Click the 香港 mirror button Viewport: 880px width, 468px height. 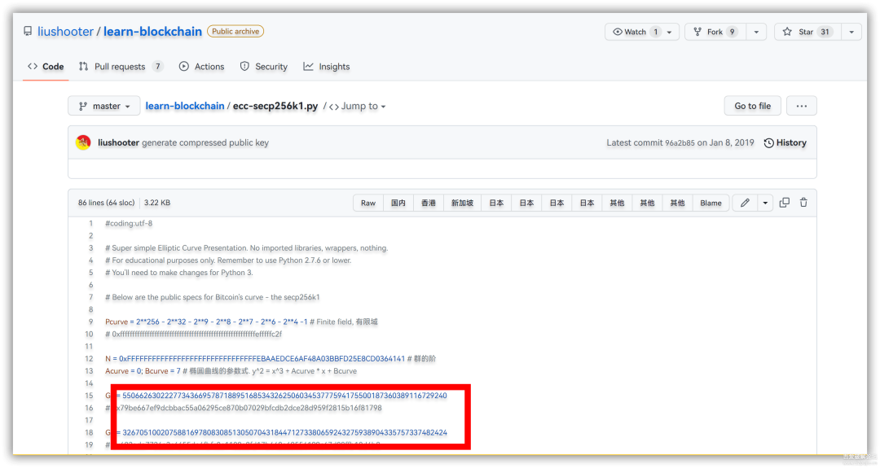429,203
